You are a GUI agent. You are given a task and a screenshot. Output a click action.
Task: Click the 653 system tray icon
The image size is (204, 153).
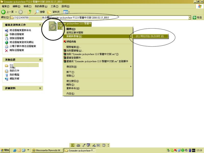194,150
